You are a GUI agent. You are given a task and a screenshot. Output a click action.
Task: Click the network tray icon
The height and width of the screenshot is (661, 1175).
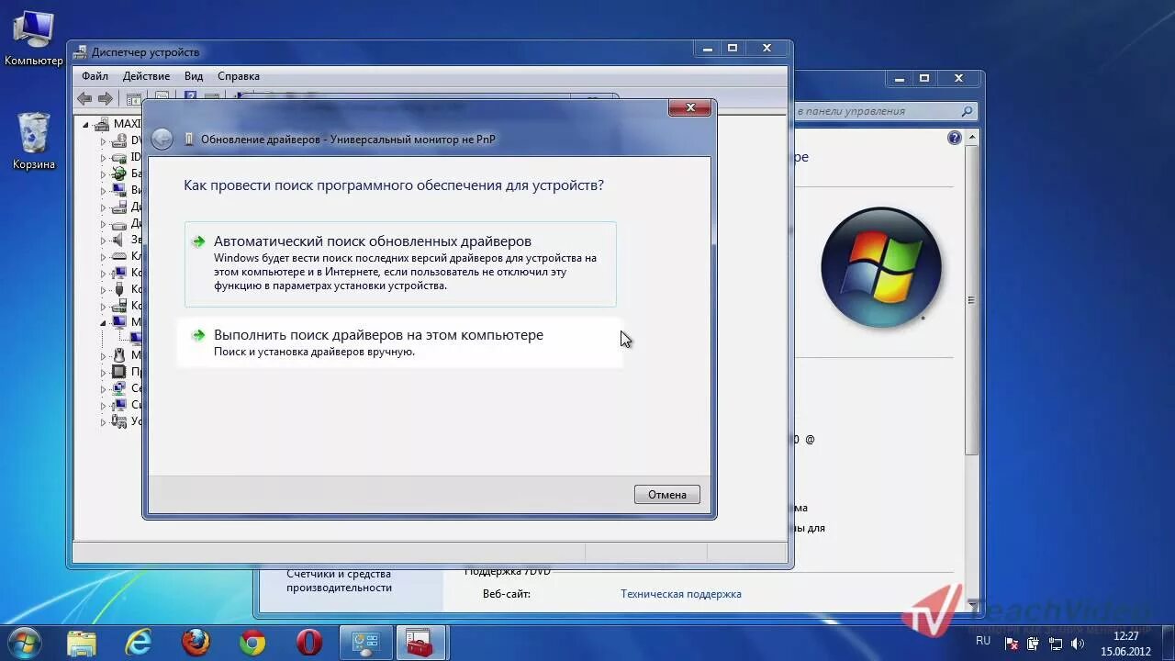1056,644
